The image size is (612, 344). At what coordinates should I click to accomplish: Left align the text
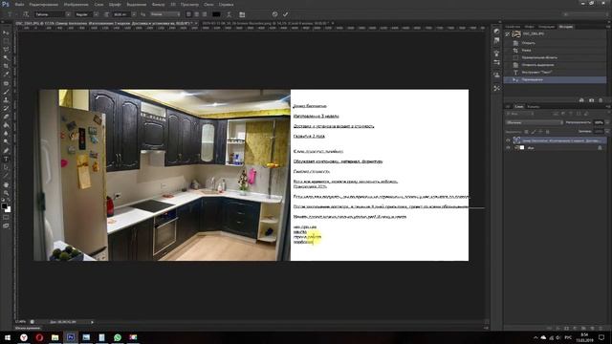tap(188, 14)
